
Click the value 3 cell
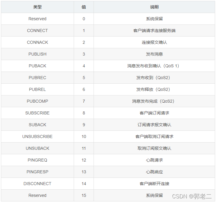click(x=84, y=54)
